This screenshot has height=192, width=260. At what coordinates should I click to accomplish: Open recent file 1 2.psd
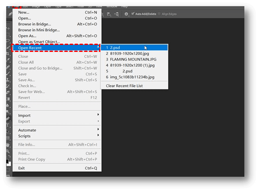135,48
